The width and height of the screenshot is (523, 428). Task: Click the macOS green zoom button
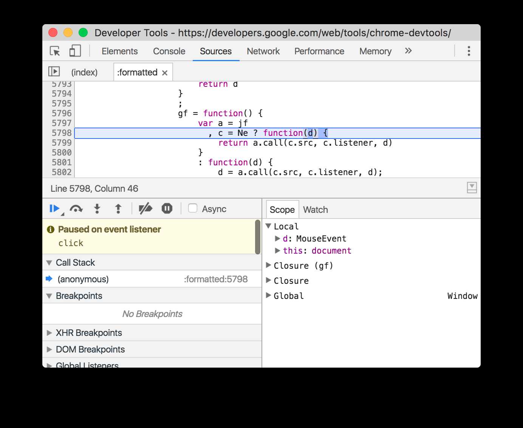click(83, 33)
